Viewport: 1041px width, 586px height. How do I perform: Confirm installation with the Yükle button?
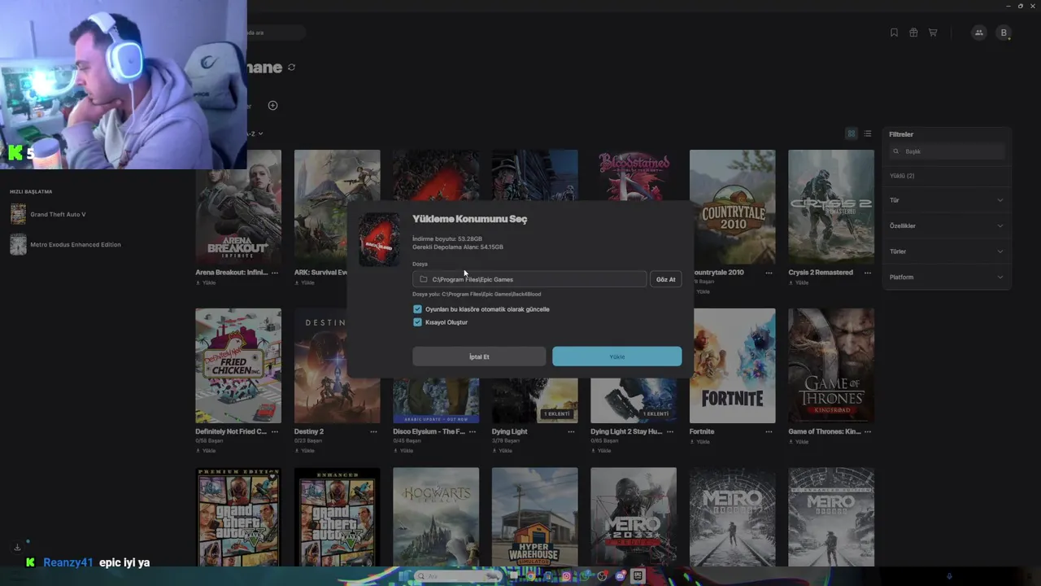pos(617,356)
